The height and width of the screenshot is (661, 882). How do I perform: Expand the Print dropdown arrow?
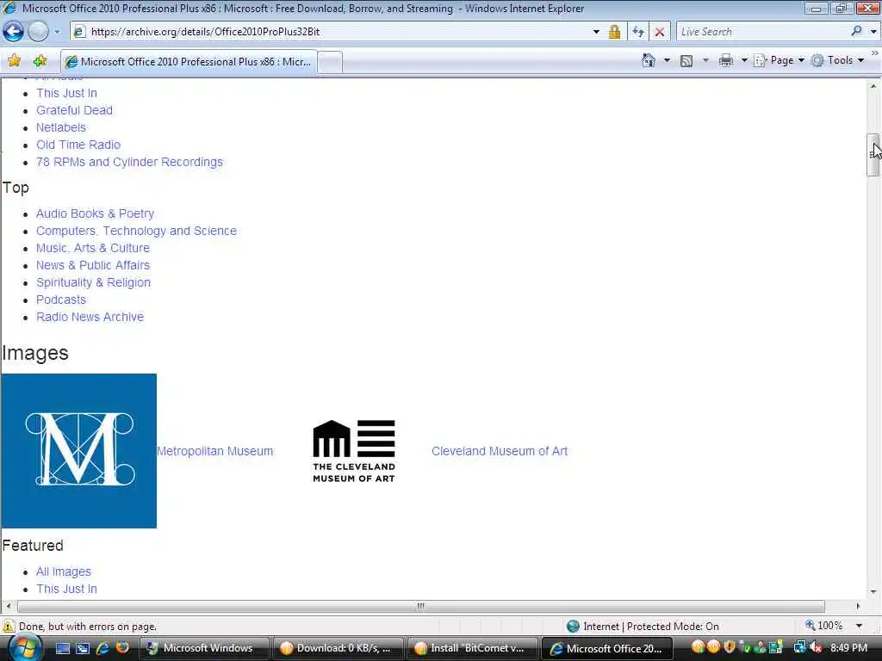point(743,60)
